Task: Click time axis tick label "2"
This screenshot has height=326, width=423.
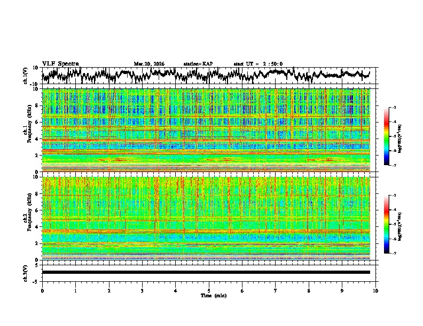Action: coord(109,291)
